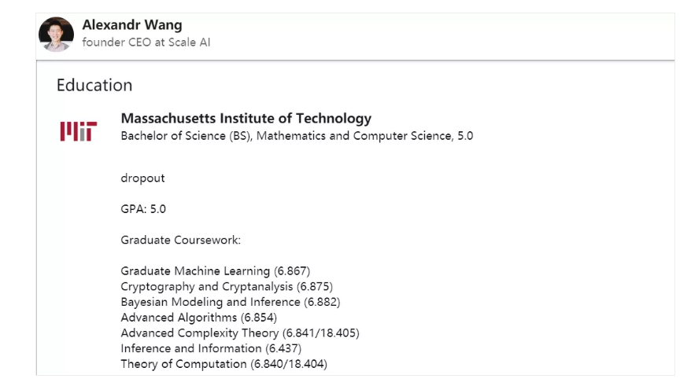
Task: Click Bayesian Modeling and Inference (6.882)
Action: coord(231,302)
